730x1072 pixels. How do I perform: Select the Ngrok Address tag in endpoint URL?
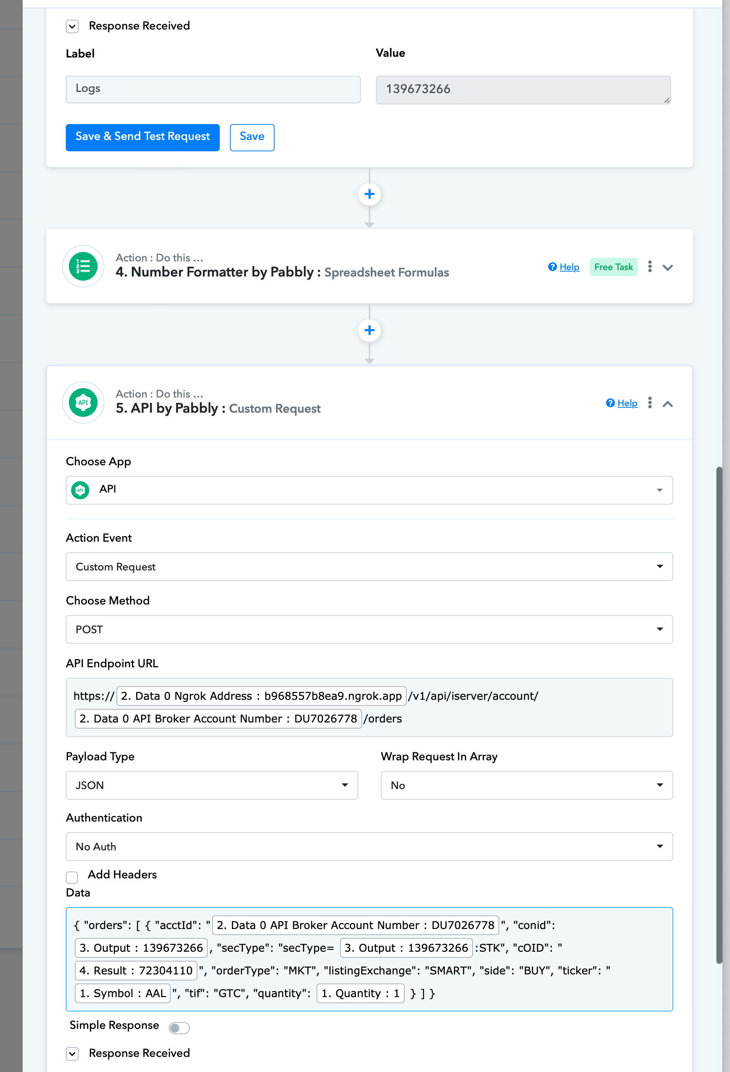click(x=261, y=696)
